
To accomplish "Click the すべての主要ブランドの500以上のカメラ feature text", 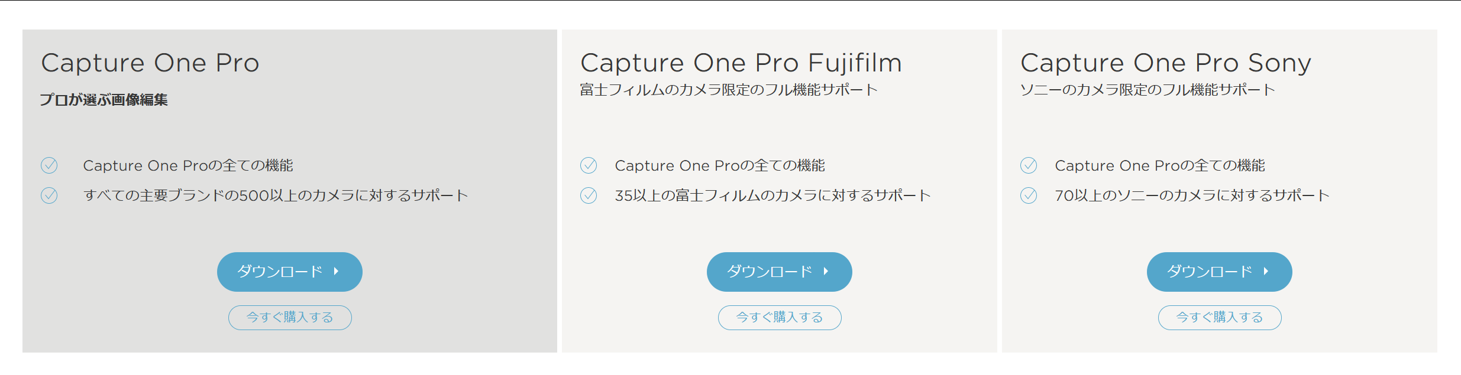I will click(276, 195).
